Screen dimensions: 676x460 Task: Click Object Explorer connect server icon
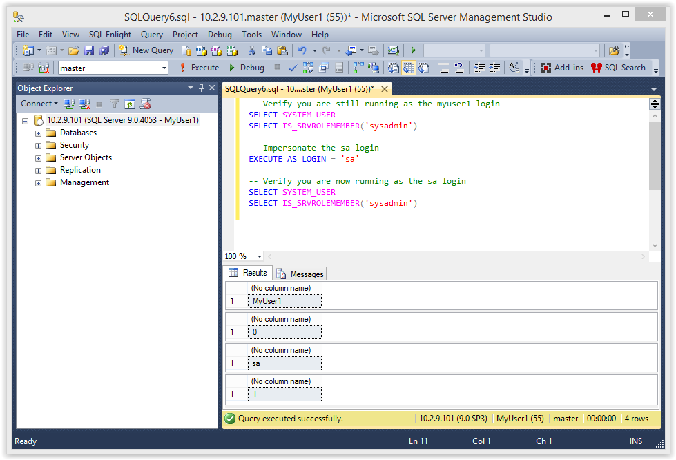click(69, 104)
